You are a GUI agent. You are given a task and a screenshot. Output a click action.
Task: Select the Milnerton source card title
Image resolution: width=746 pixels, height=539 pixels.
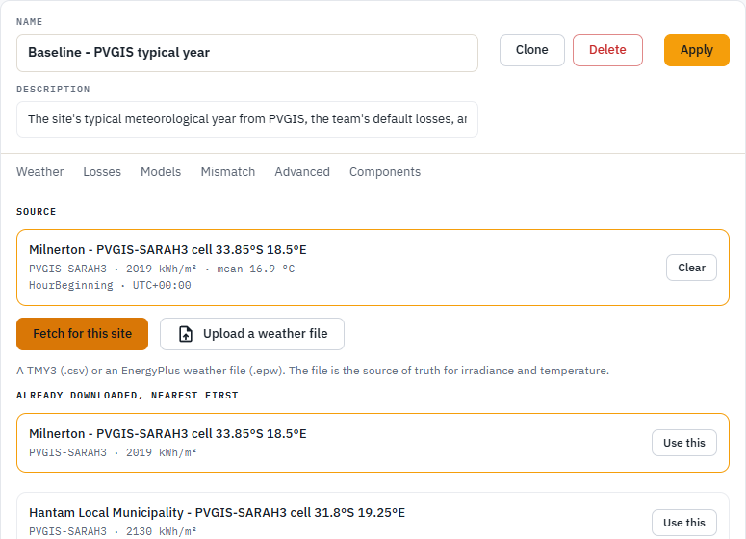tap(167, 249)
